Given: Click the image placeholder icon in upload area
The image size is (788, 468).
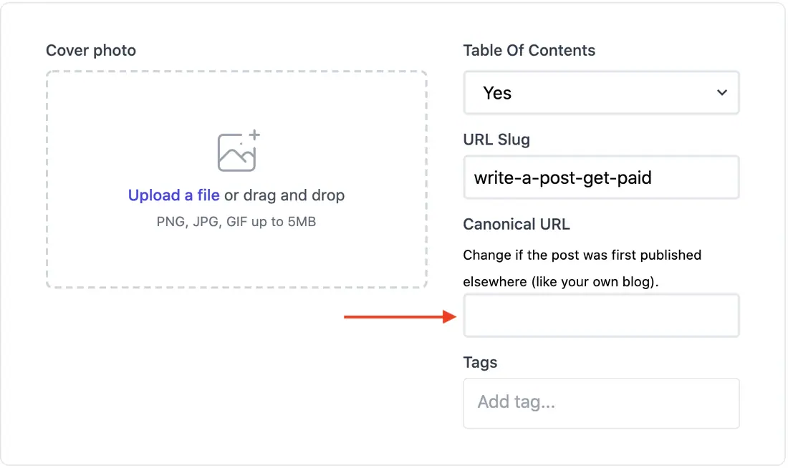Looking at the screenshot, I should point(239,151).
